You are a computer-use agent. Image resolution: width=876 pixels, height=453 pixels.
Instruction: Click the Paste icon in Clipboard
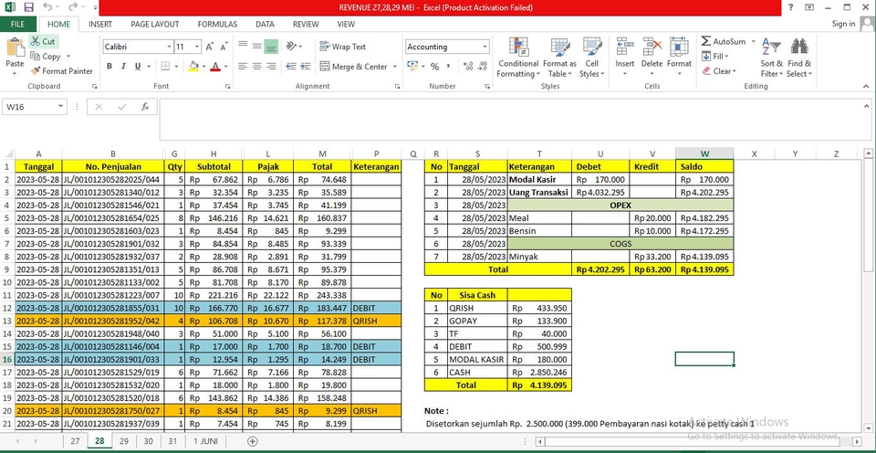pyautogui.click(x=15, y=47)
